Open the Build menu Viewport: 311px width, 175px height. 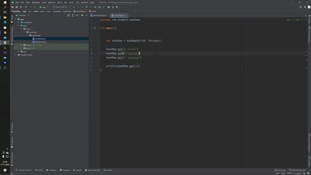(59, 2)
